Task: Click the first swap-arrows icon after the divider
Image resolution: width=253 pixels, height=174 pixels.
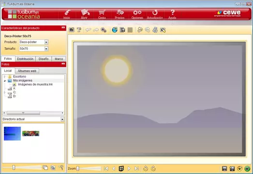Action: 140,30
